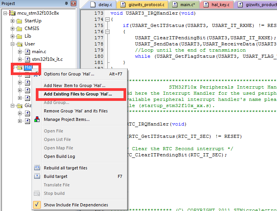Switch to the hal_key.c tab
The width and height of the screenshot is (277, 211).
point(217,5)
